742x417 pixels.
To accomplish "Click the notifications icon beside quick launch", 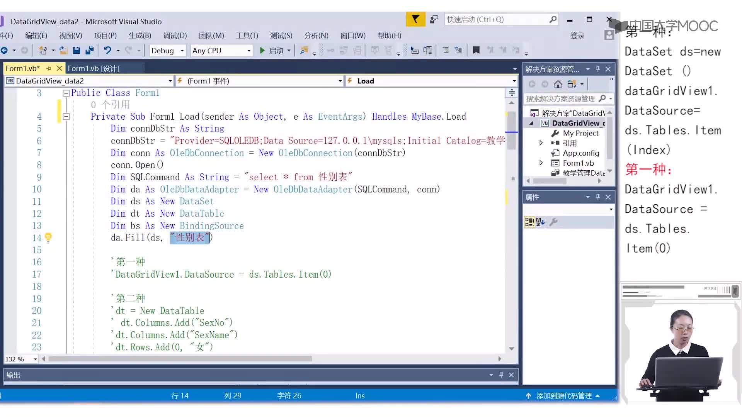I will coord(434,19).
